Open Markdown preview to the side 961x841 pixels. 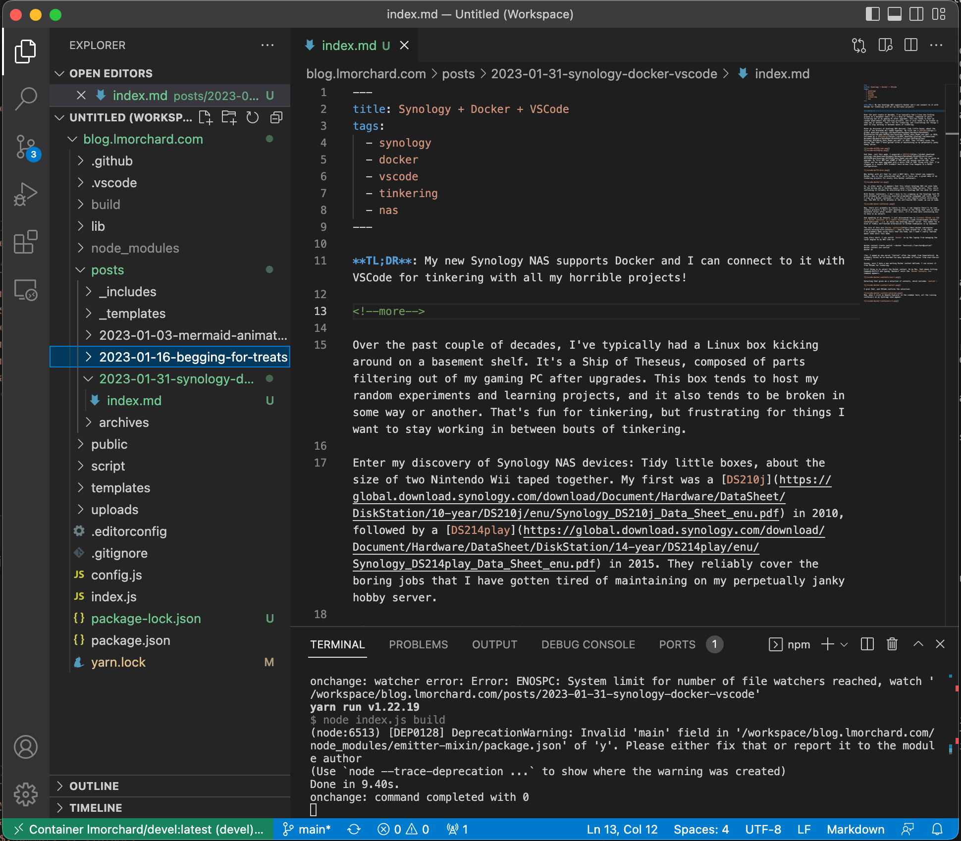pos(885,45)
